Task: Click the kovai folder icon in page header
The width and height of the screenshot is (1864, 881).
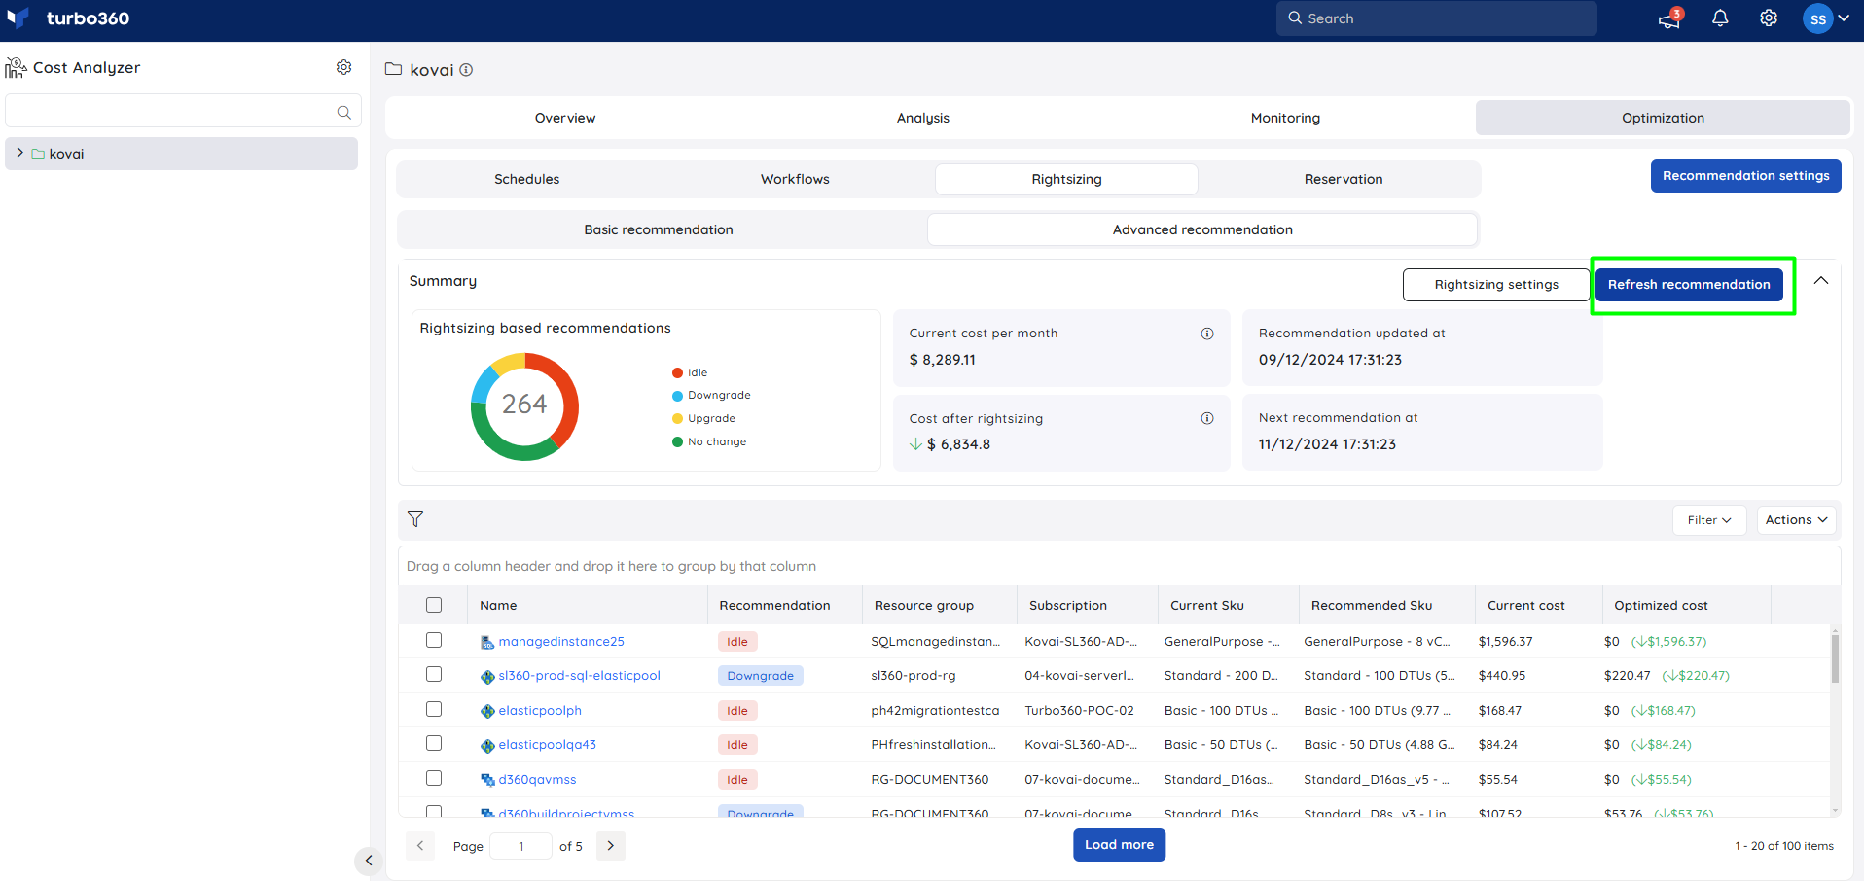Action: pos(393,69)
